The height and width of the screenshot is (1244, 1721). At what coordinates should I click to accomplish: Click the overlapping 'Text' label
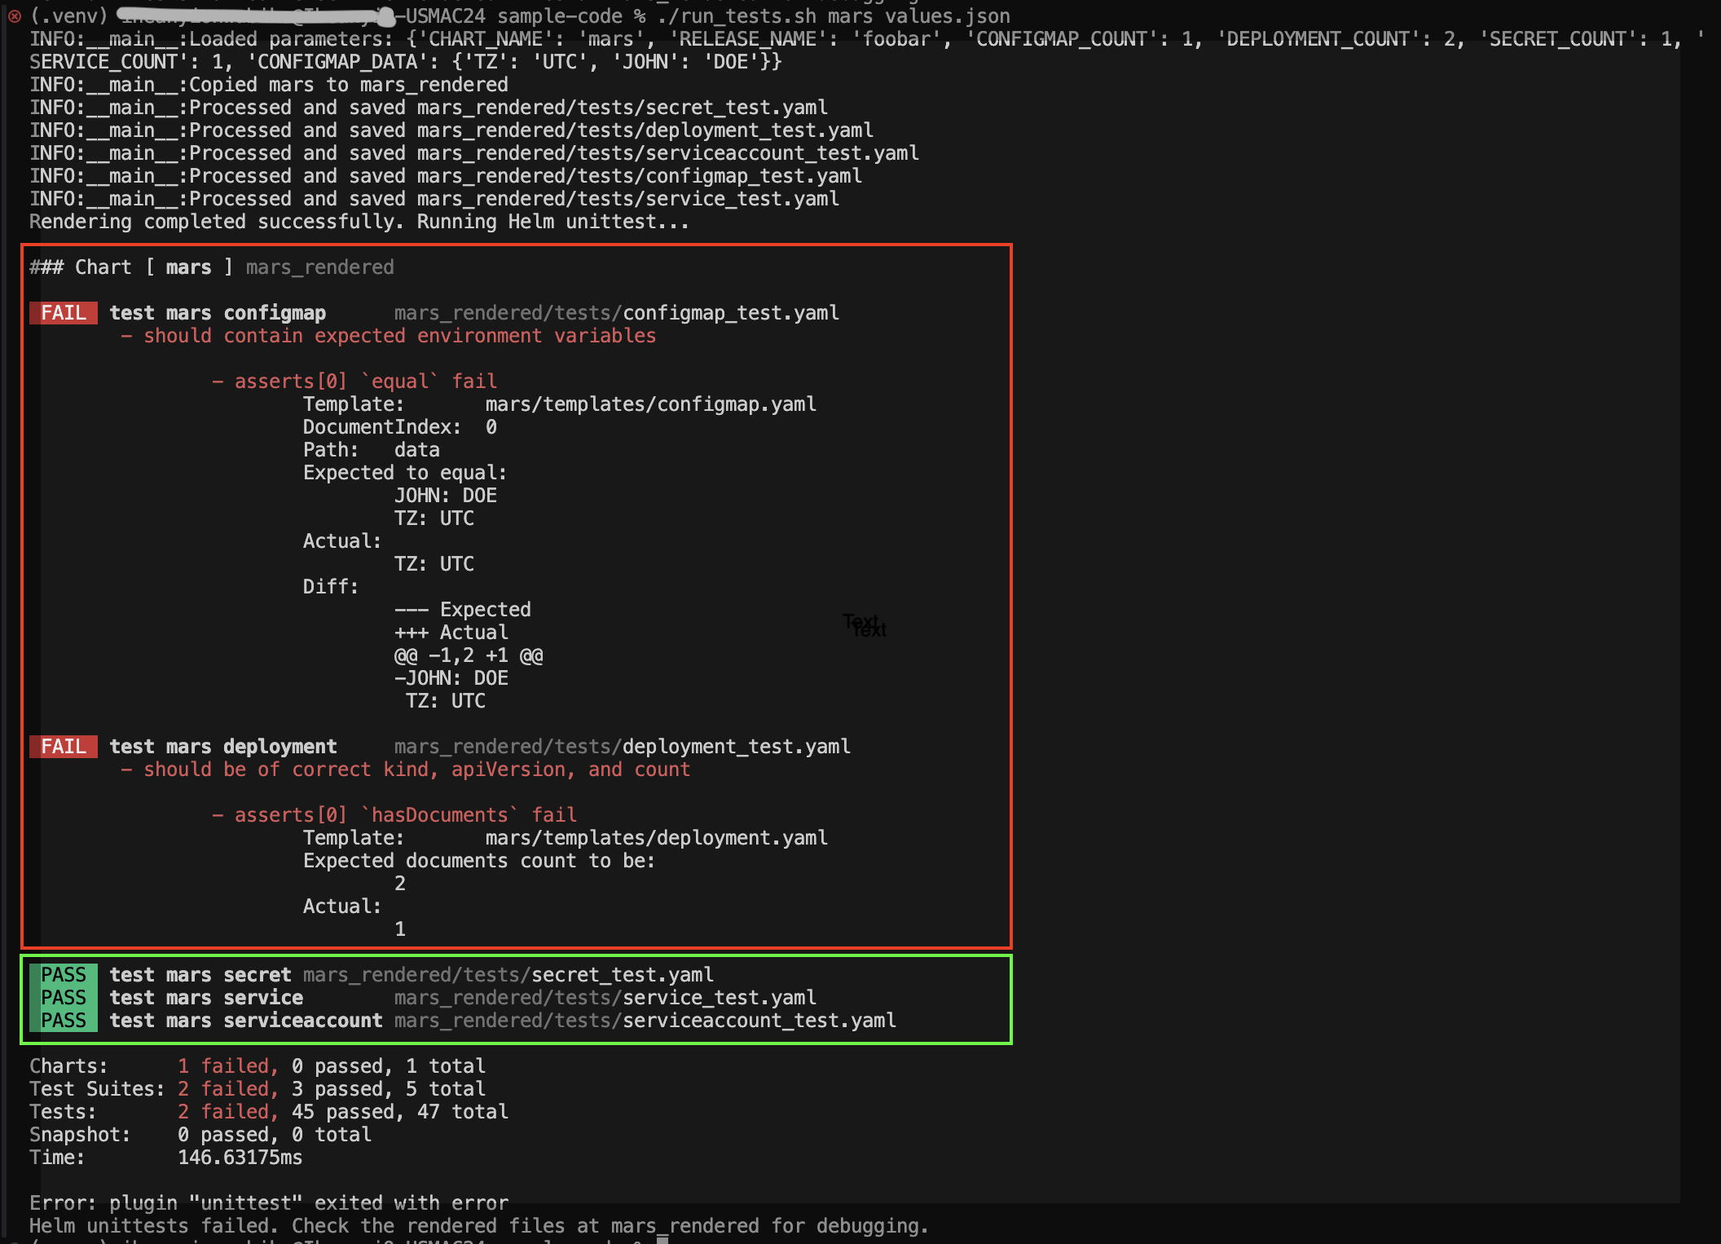pyautogui.click(x=865, y=625)
